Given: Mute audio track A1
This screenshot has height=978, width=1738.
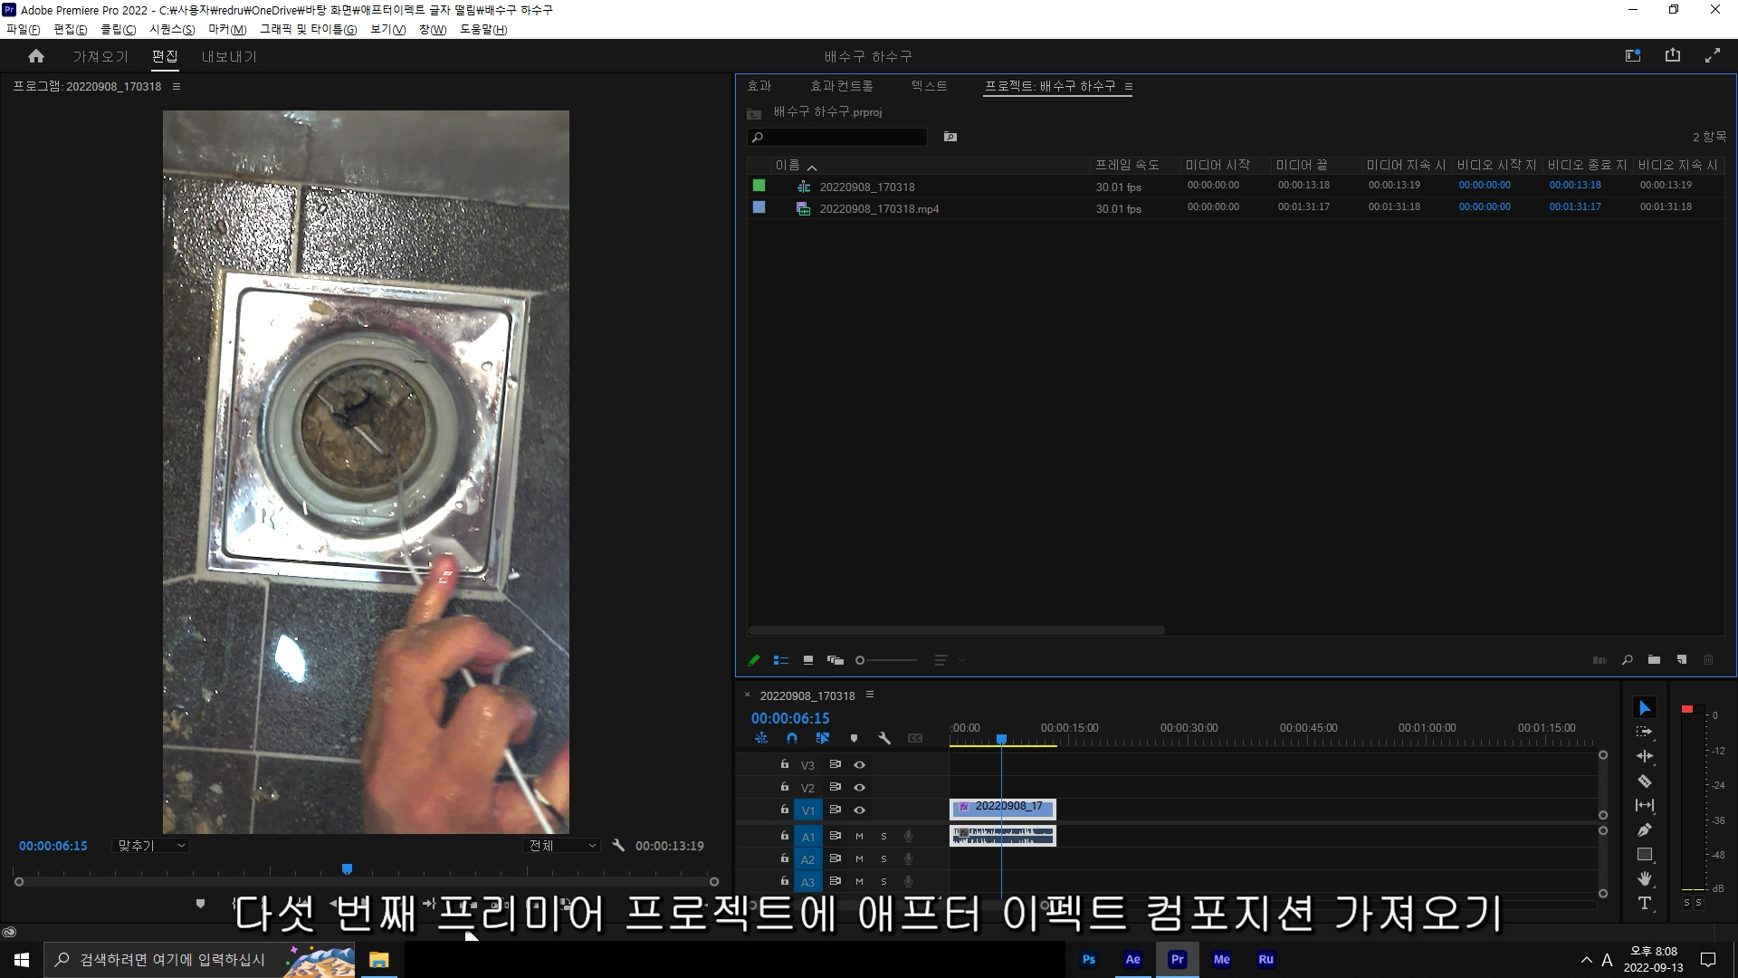Looking at the screenshot, I should tap(859, 836).
